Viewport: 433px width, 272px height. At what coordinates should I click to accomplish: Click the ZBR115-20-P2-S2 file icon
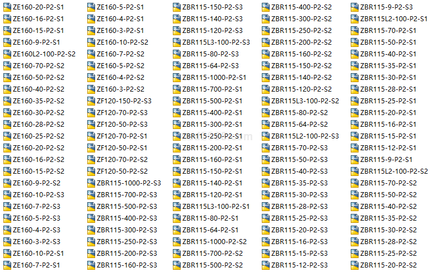point(355,265)
